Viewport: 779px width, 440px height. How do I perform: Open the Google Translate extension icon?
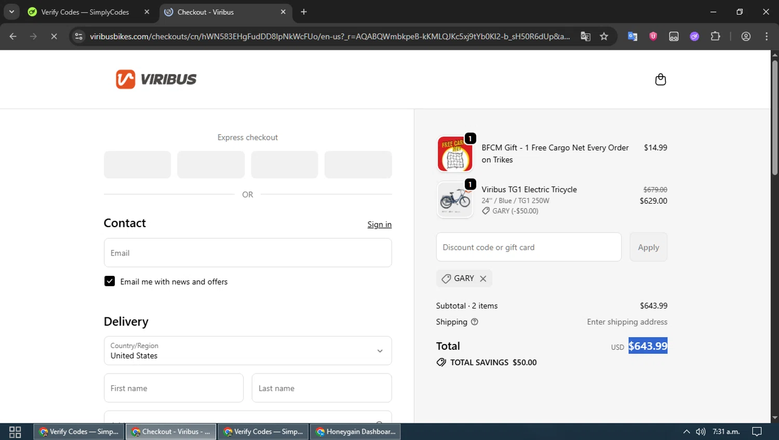(632, 36)
